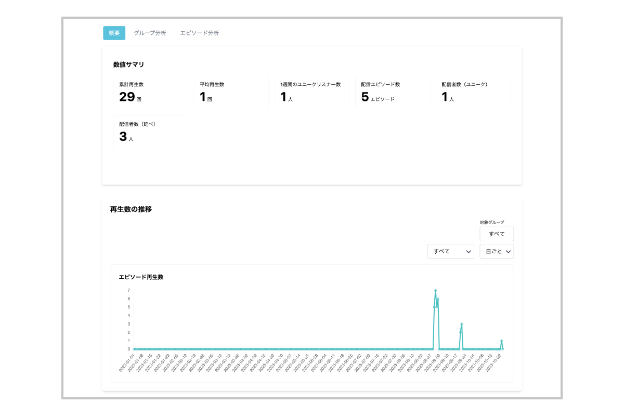Viewport: 624px width, 416px height.
Task: Click the peak data point near 2023-09-03
Action: tap(435, 290)
